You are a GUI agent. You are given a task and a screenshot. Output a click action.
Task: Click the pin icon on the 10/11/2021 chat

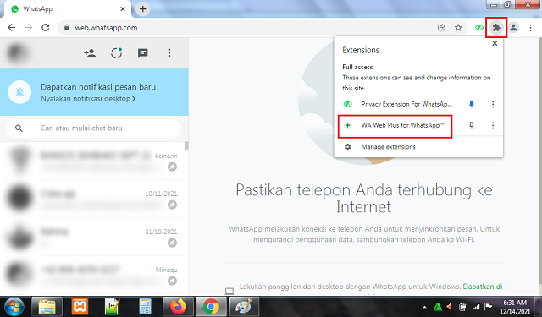pos(172,205)
